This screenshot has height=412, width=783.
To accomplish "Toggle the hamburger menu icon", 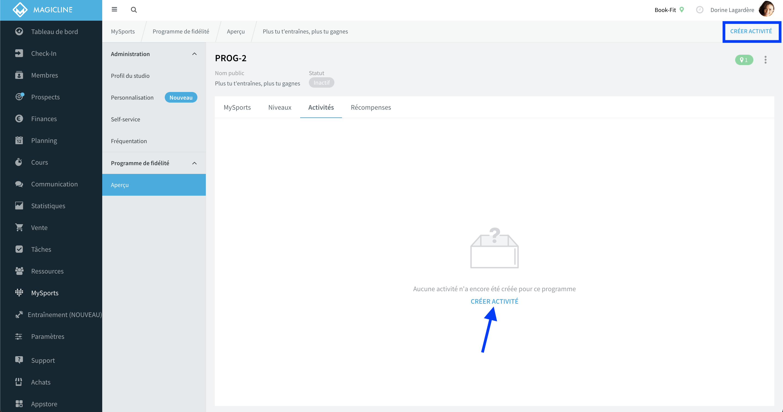I will coord(114,10).
